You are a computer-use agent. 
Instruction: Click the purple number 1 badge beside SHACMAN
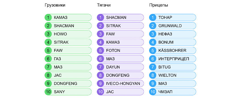[100, 18]
